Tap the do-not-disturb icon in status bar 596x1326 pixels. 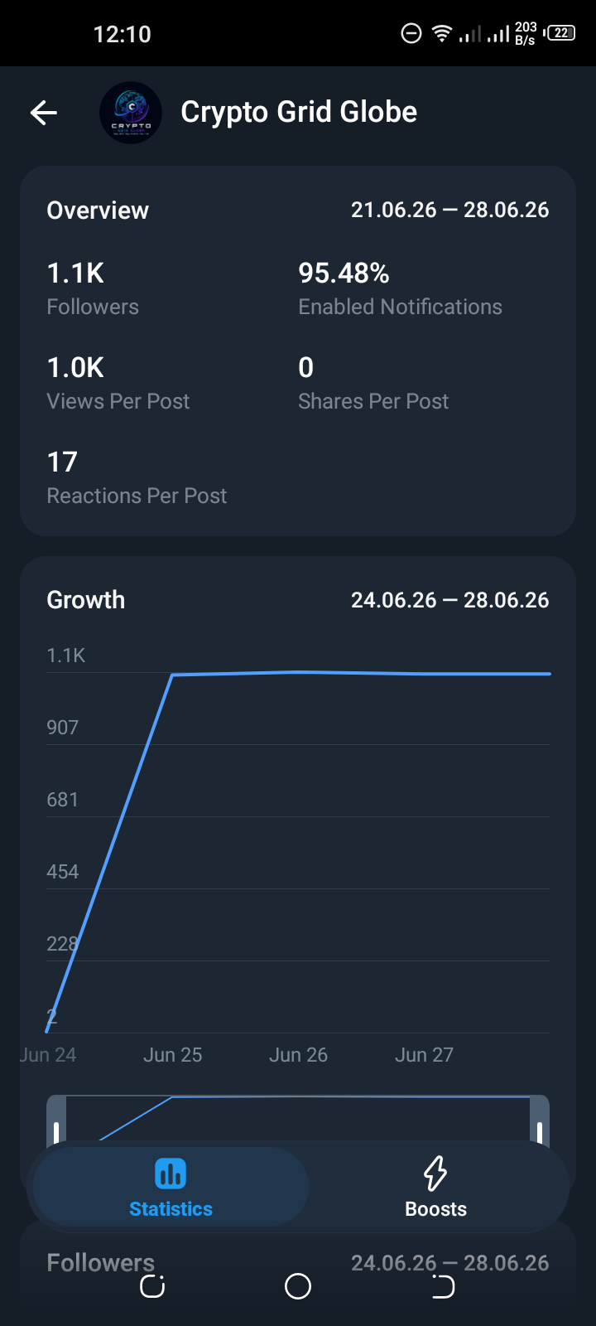(411, 33)
